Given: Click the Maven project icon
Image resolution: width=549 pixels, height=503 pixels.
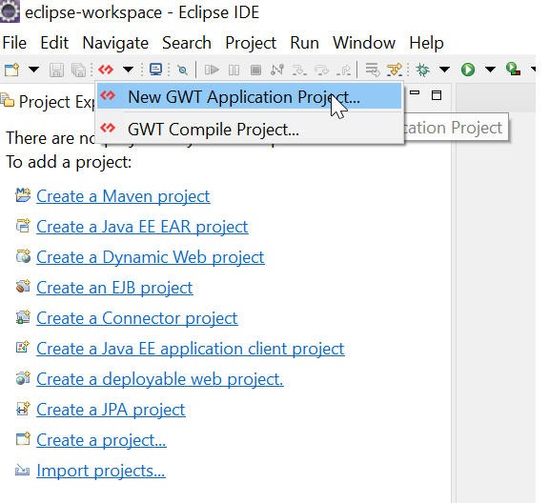Looking at the screenshot, I should pyautogui.click(x=23, y=195).
